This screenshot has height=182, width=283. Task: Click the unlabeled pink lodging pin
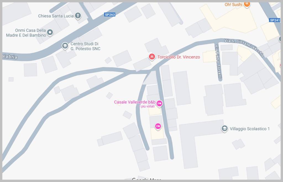point(158,126)
